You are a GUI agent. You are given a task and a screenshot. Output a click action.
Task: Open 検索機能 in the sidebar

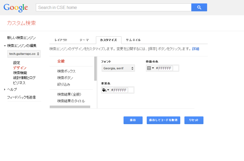click(x=20, y=73)
